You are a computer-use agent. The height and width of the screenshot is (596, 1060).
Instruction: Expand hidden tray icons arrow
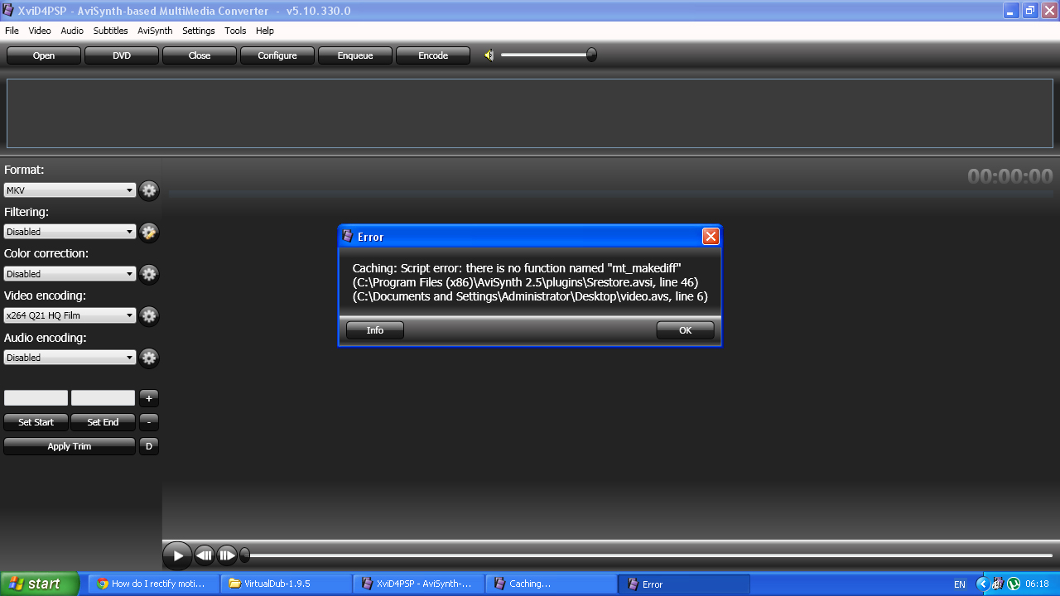pyautogui.click(x=983, y=584)
